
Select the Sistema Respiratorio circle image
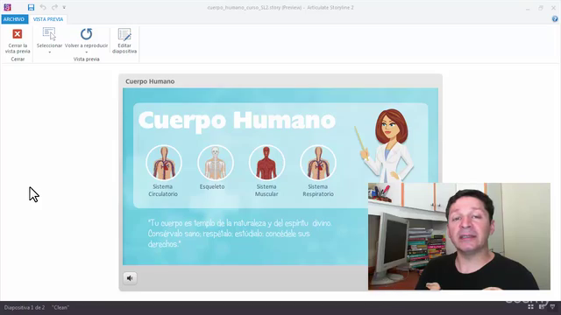click(318, 163)
